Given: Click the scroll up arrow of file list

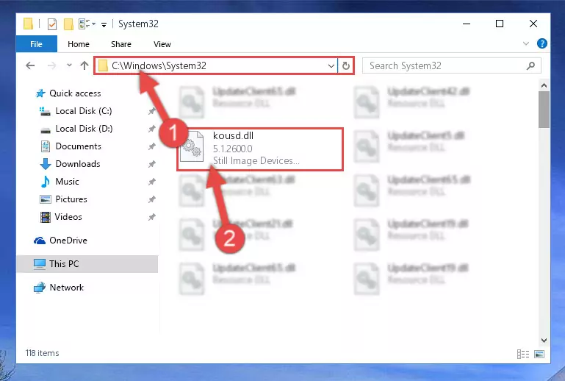Looking at the screenshot, I should (x=544, y=85).
